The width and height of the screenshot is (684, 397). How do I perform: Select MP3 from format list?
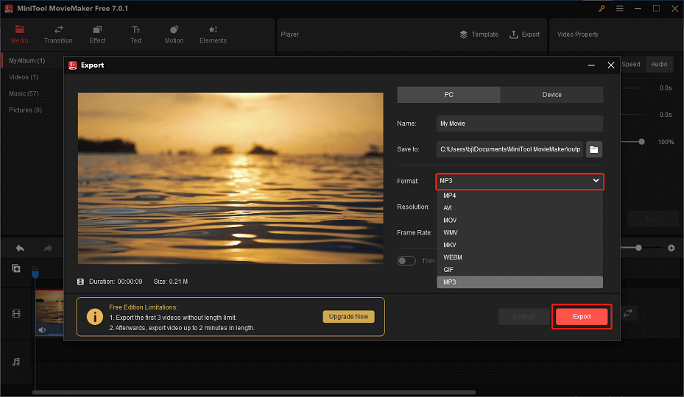(520, 282)
